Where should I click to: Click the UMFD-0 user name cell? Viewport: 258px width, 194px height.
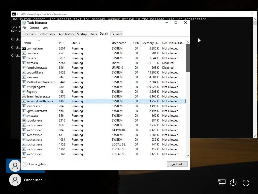(117, 68)
